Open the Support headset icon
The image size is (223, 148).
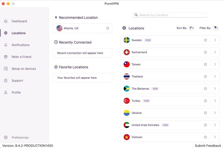(6, 80)
